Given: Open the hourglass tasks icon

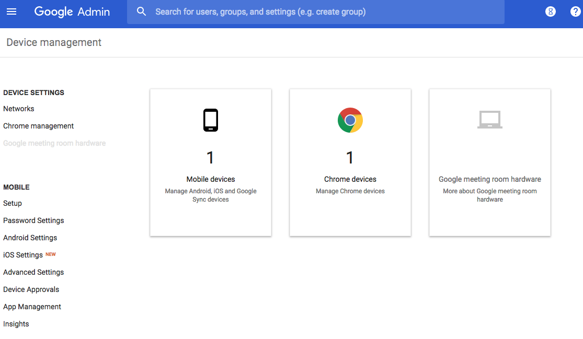Looking at the screenshot, I should point(550,12).
